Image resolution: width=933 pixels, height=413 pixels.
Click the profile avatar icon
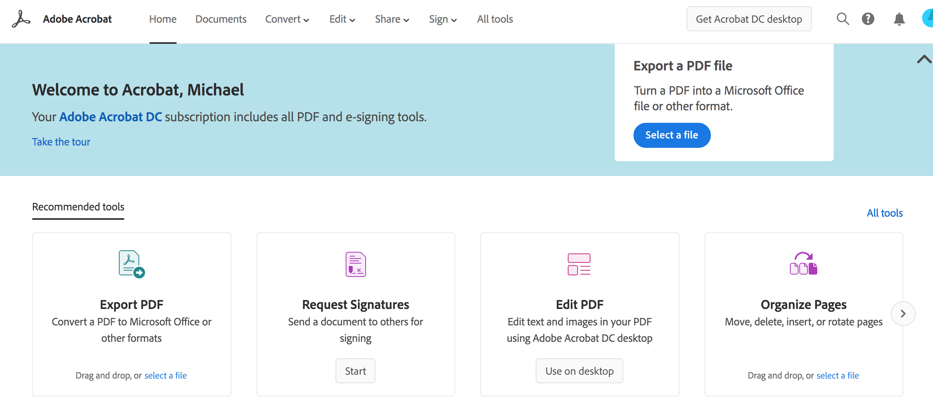928,18
